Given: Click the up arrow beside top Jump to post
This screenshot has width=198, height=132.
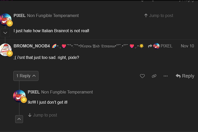Looking at the screenshot, I should coord(146,16).
